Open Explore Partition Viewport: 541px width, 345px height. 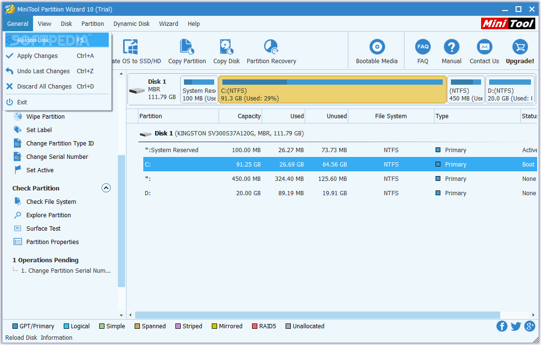coord(48,215)
